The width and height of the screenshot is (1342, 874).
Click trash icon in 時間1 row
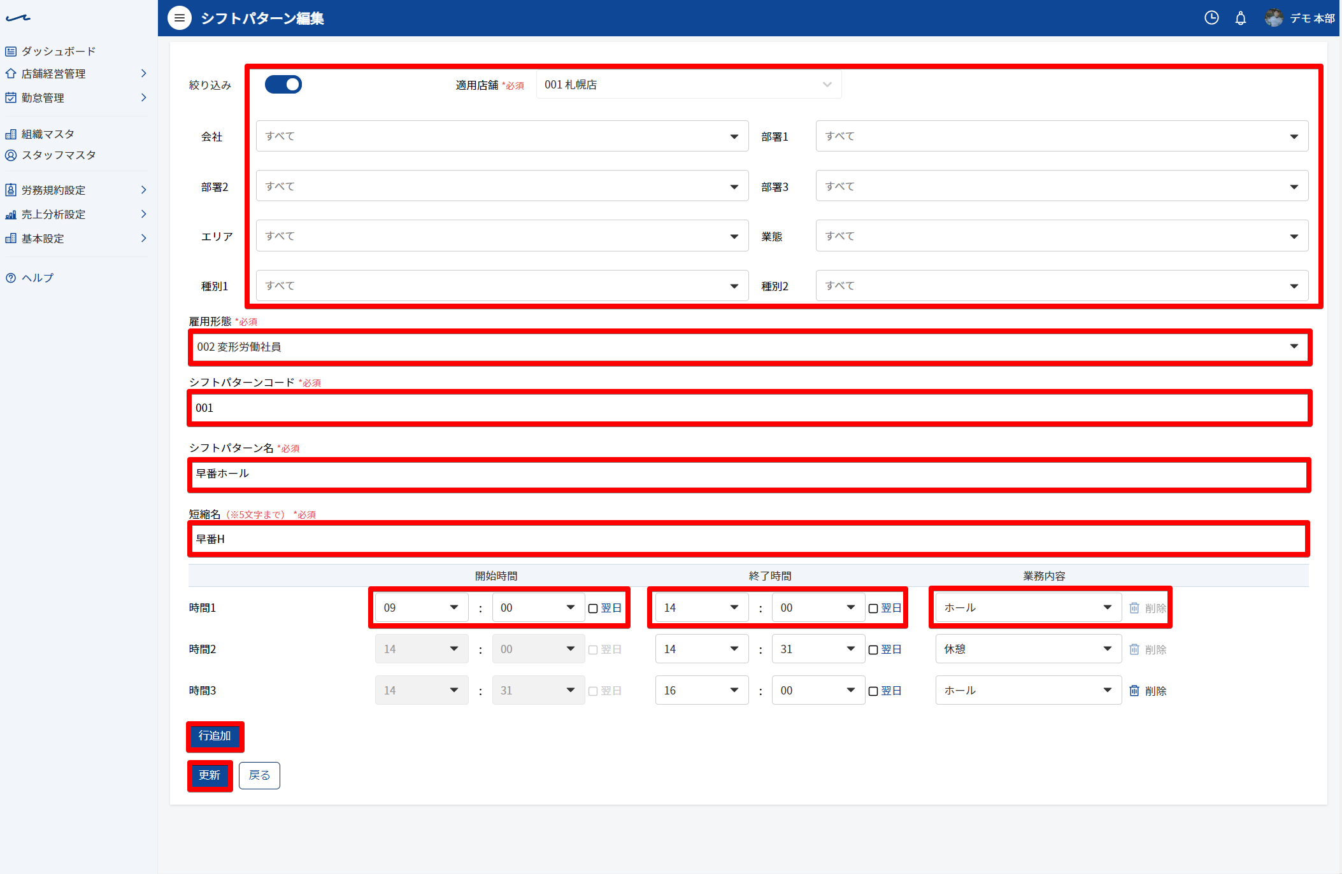(x=1134, y=608)
